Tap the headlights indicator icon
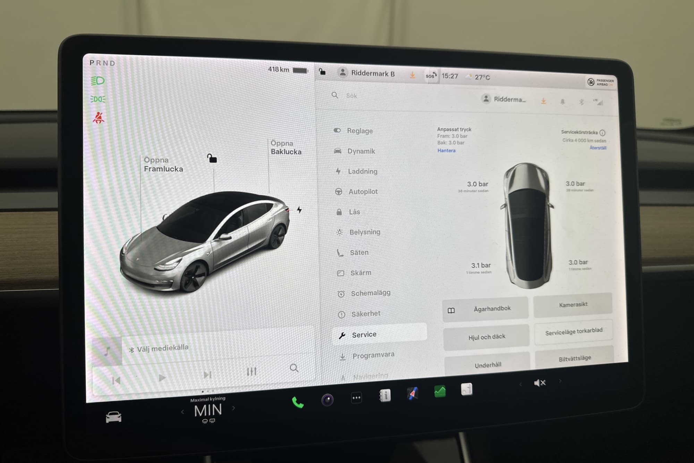Screen dimensions: 694x463 [98, 81]
